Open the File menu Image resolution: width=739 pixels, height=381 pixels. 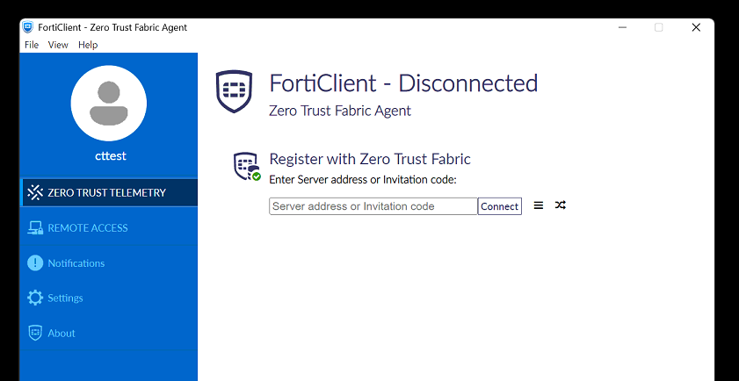point(32,45)
